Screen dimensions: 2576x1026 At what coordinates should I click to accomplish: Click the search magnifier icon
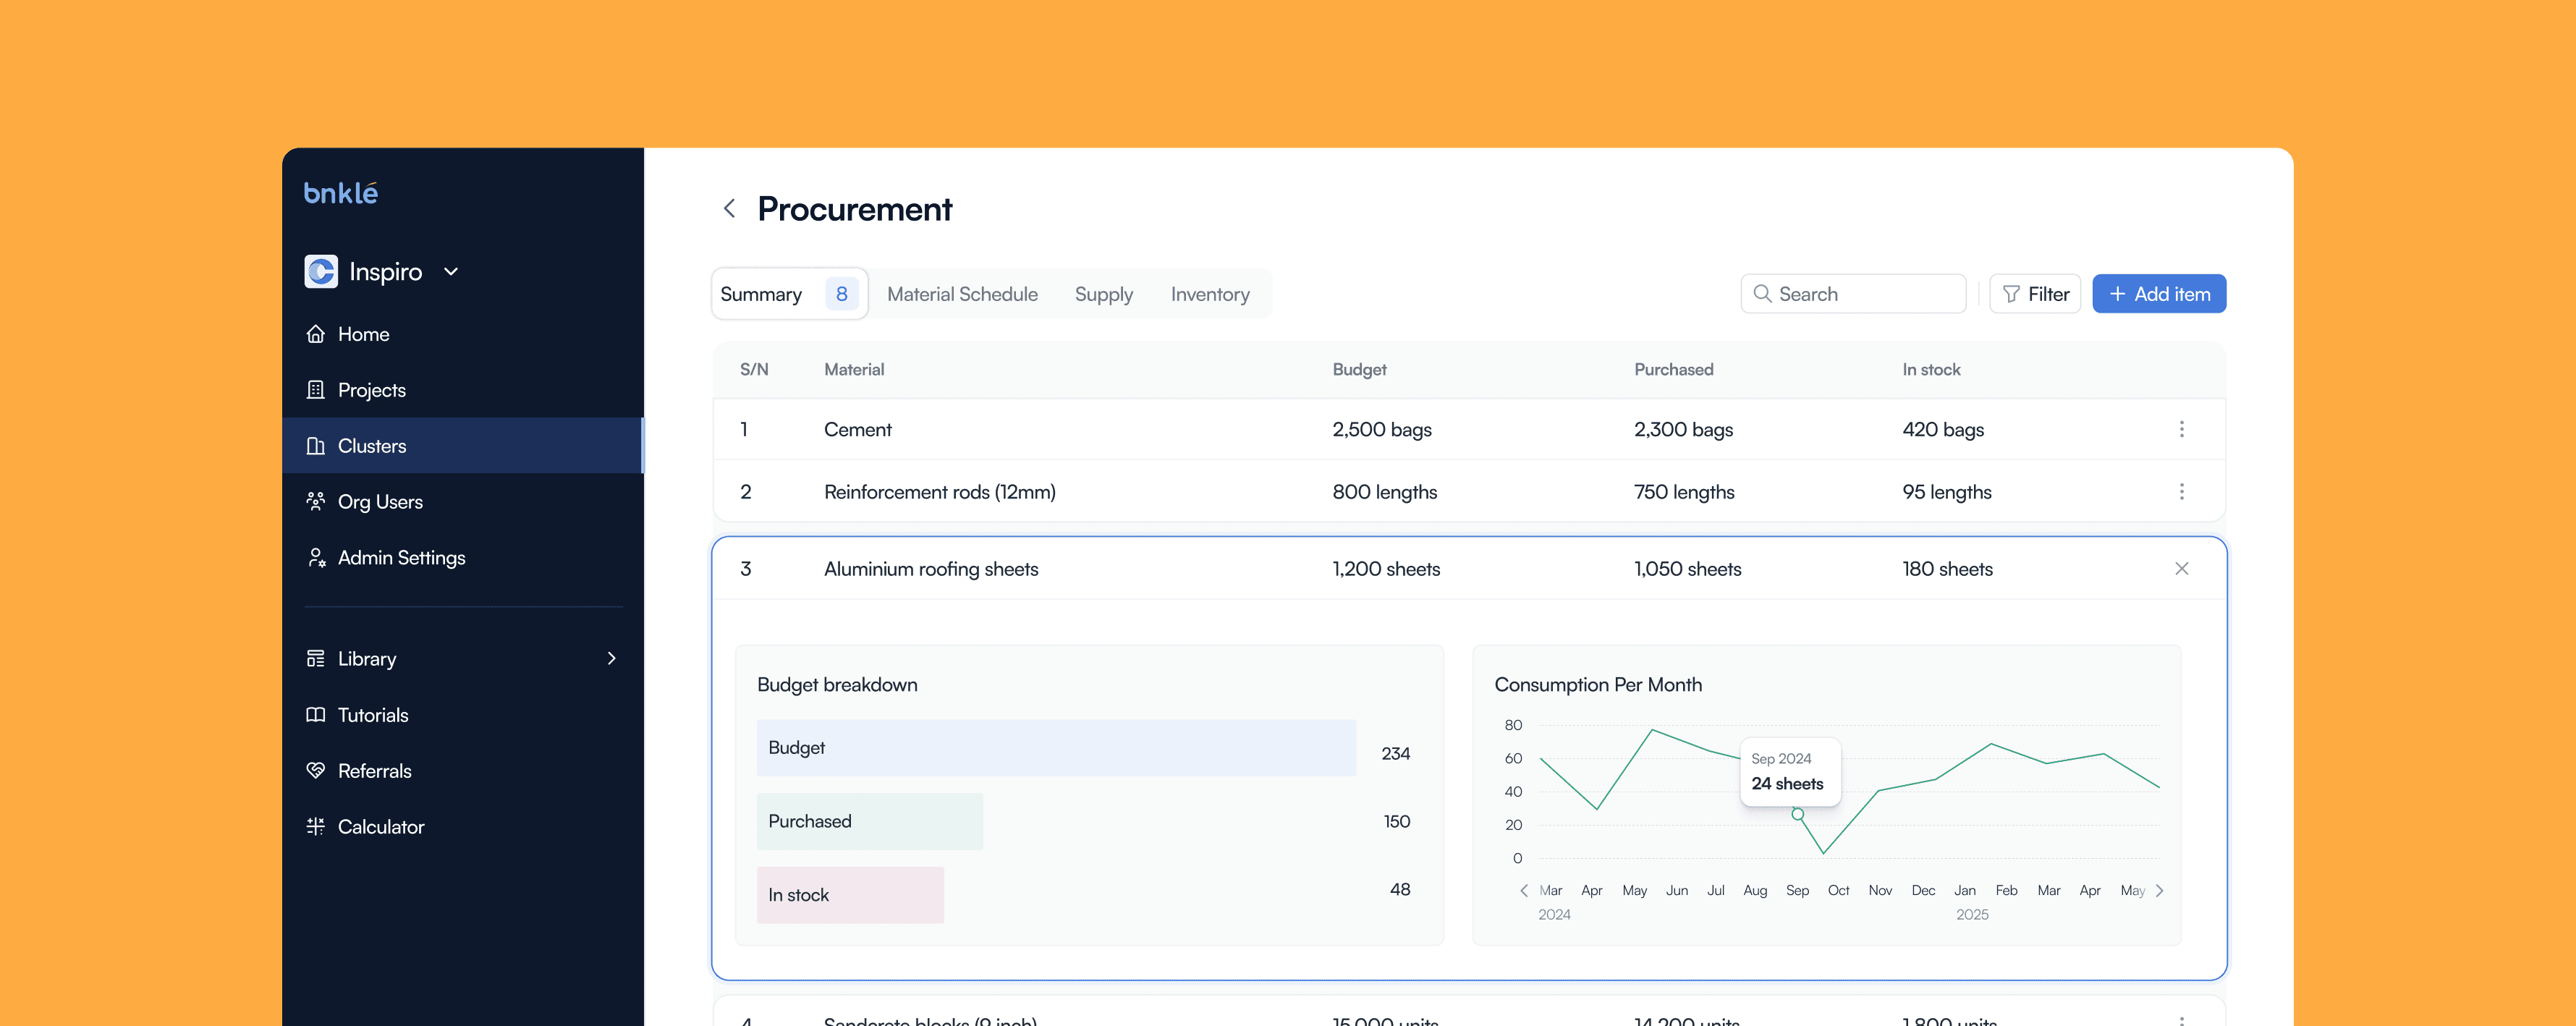pos(1762,294)
